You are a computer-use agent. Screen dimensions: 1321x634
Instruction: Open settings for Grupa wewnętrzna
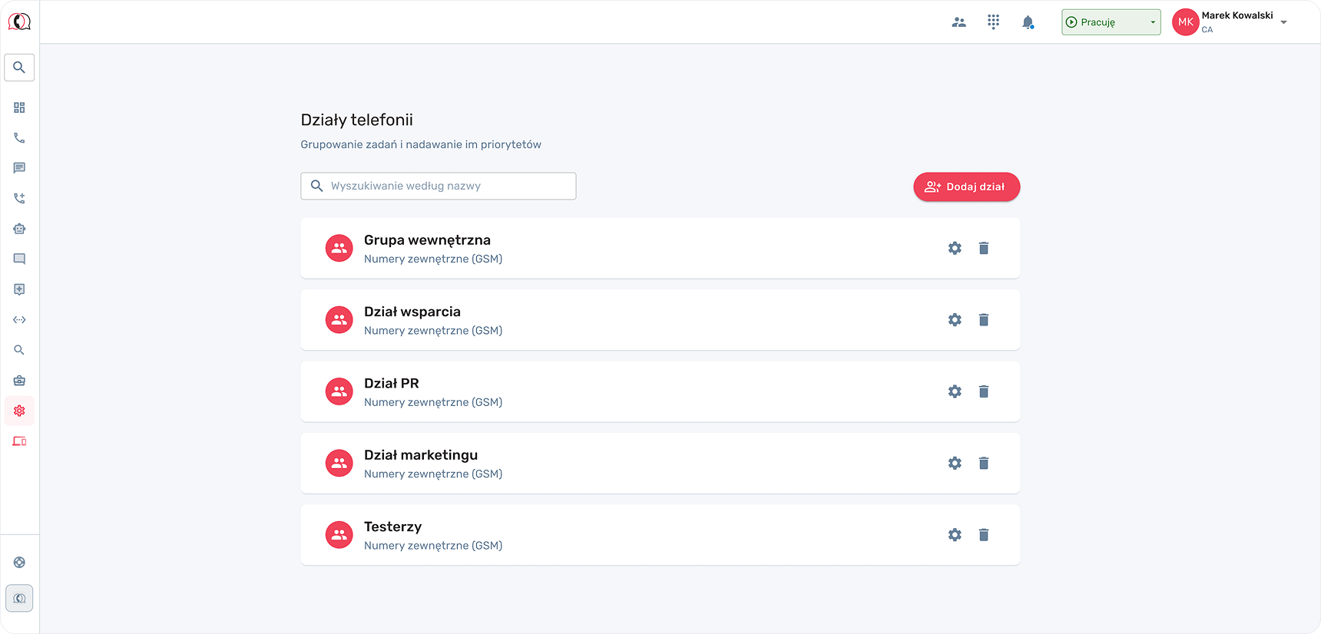955,248
